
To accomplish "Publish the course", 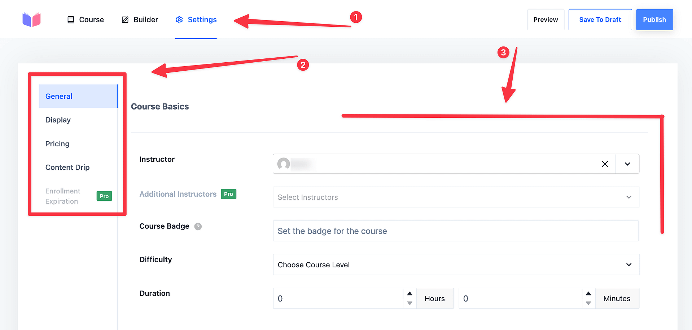I will click(654, 20).
